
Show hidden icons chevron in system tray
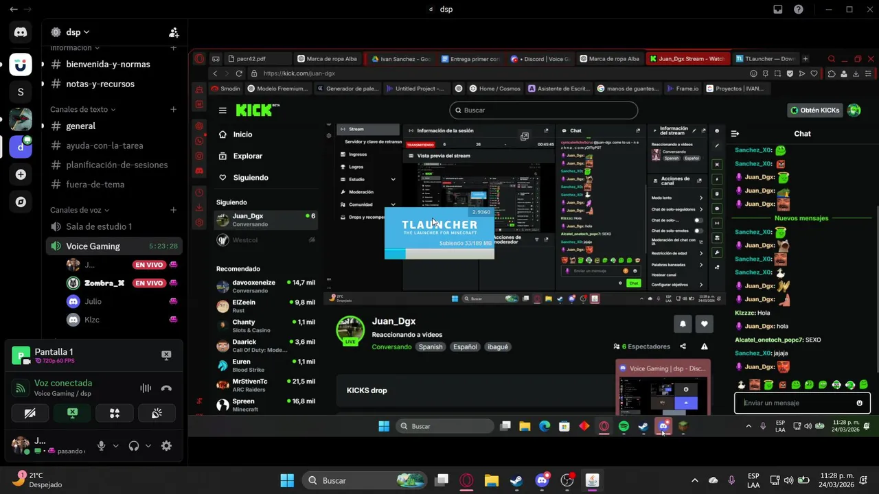(694, 480)
